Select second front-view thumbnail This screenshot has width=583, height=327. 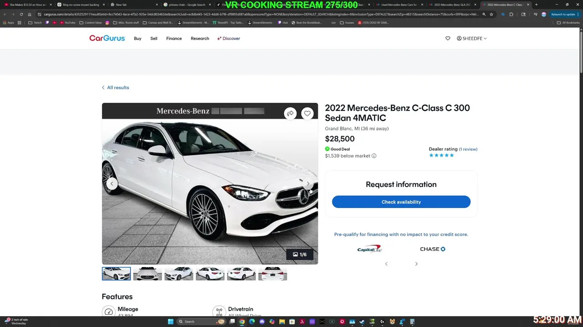coord(148,274)
